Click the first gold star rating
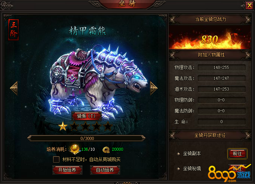This screenshot has height=184, width=255. pos(63,126)
